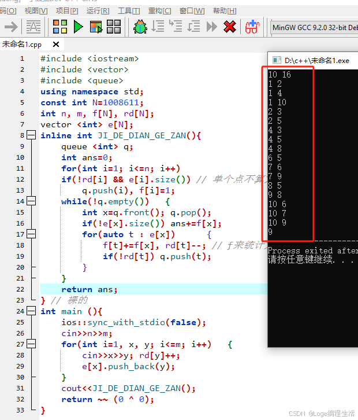Open the 视图[V] menu
This screenshot has width=358, height=420.
36,11
